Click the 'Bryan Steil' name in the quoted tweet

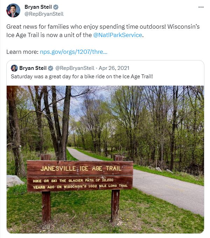33,68
